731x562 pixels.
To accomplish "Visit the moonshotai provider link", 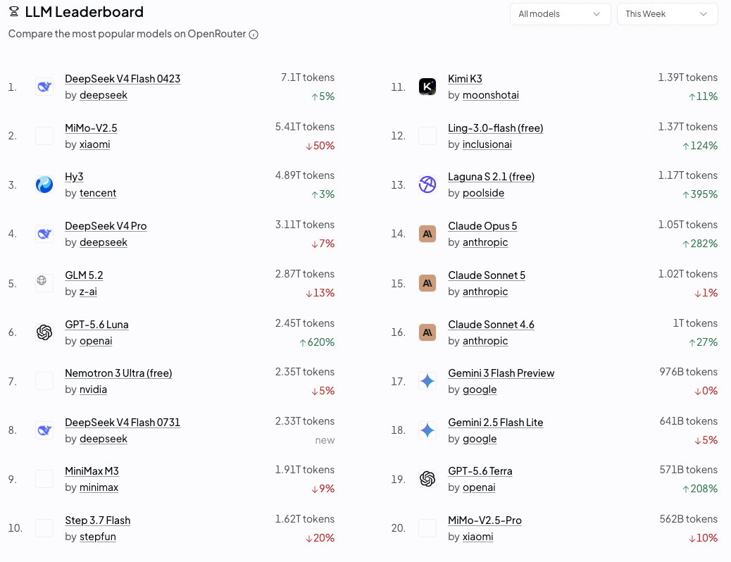I will coord(491,95).
